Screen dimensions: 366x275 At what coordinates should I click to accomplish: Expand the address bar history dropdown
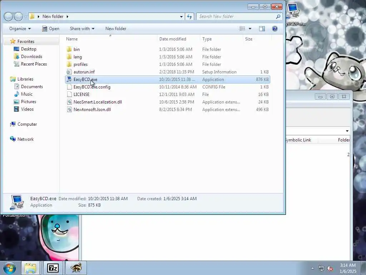181,16
